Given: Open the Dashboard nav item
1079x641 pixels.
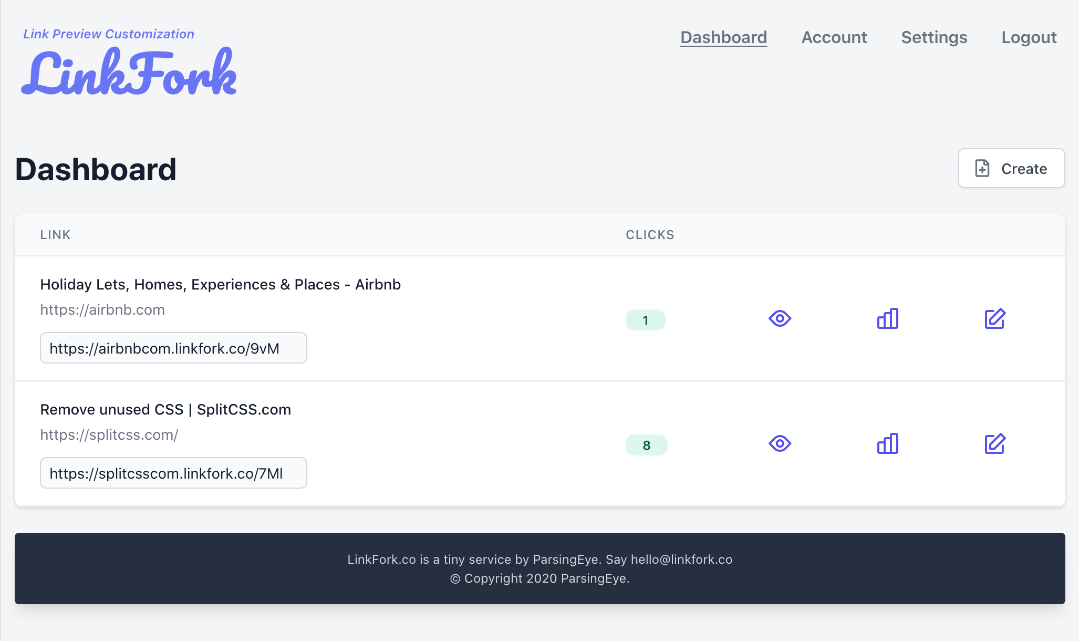Looking at the screenshot, I should pos(723,37).
